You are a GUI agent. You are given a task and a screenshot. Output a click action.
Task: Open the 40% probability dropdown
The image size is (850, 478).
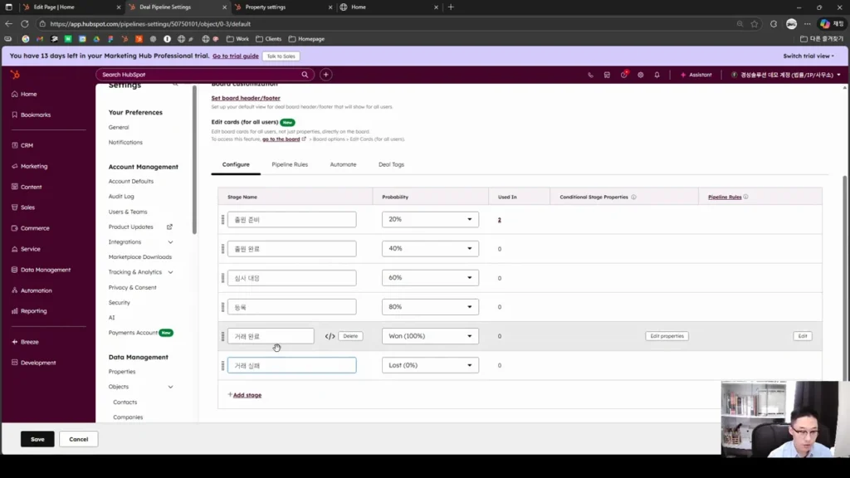pyautogui.click(x=430, y=249)
